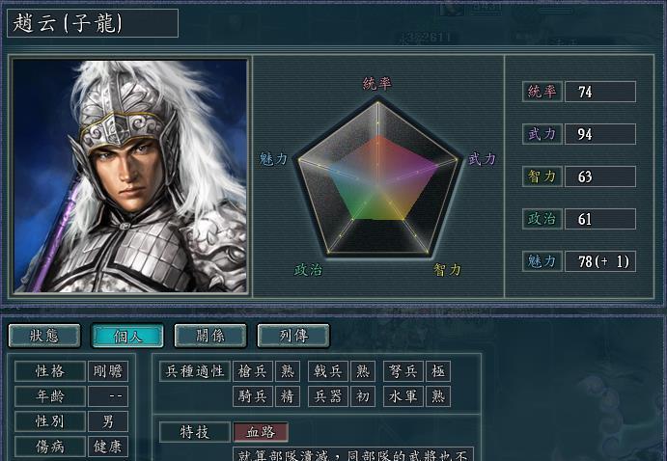Click the 政治 value field showing 61
Viewport: 667px width, 461px height.
600,219
